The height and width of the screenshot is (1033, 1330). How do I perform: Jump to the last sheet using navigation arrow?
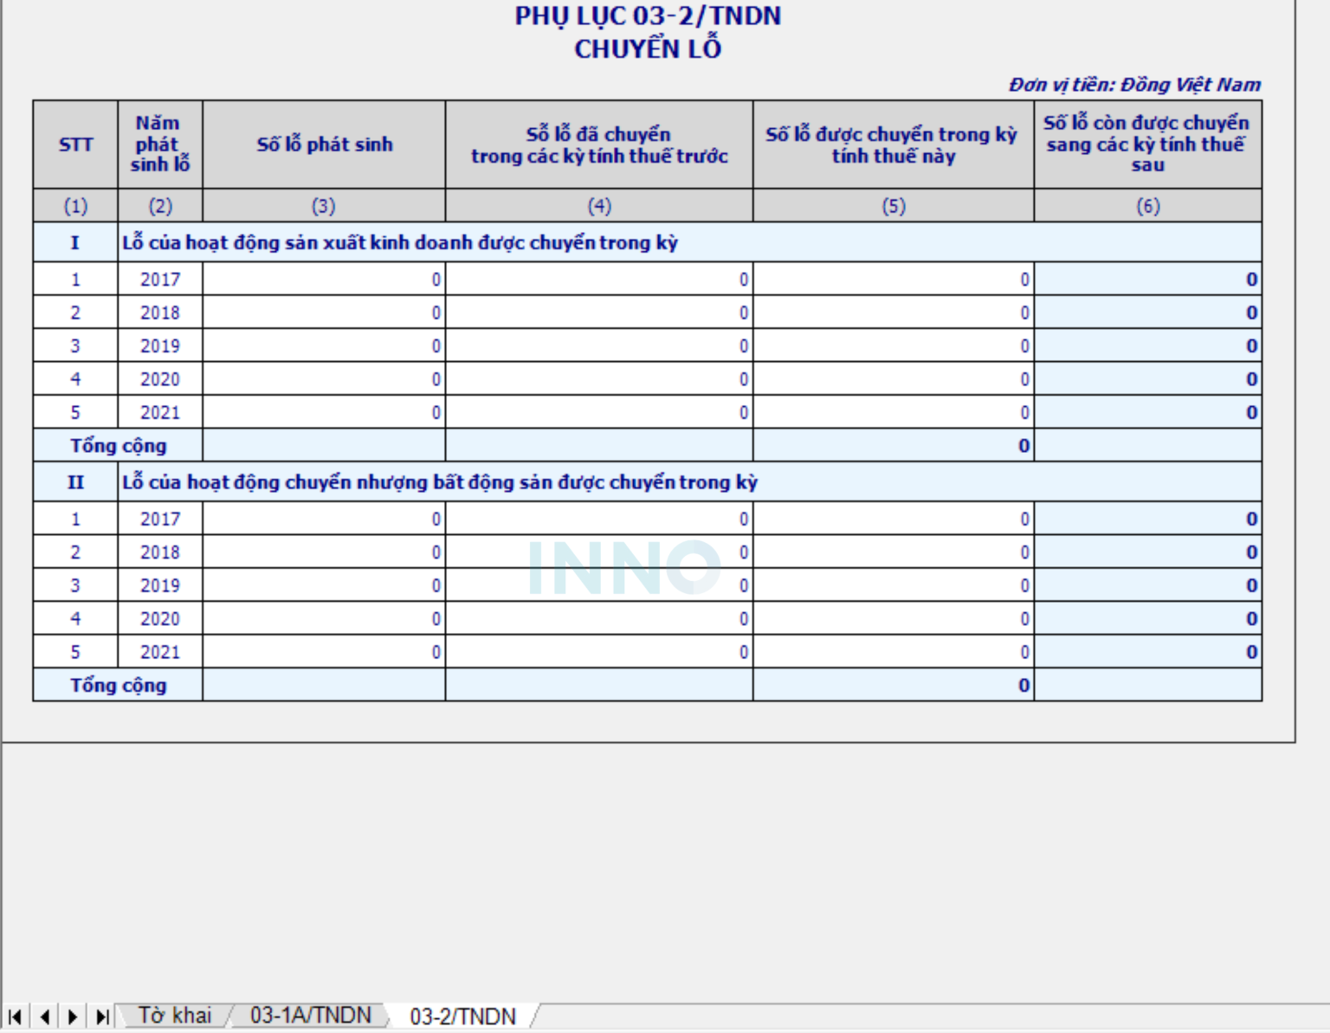102,1017
